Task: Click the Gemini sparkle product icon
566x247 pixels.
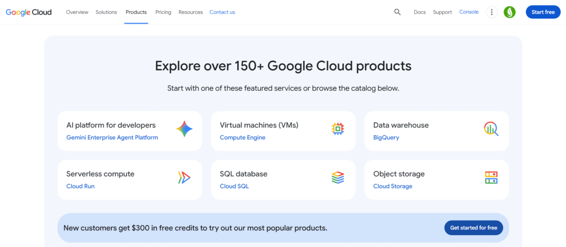Action: tap(184, 129)
